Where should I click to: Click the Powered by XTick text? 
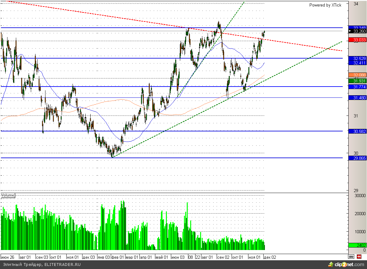click(x=325, y=5)
